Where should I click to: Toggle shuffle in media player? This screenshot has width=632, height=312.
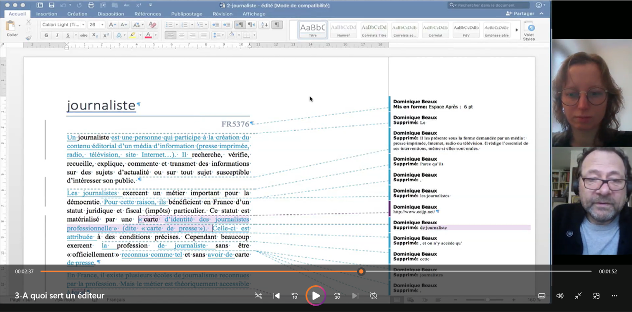click(x=258, y=296)
